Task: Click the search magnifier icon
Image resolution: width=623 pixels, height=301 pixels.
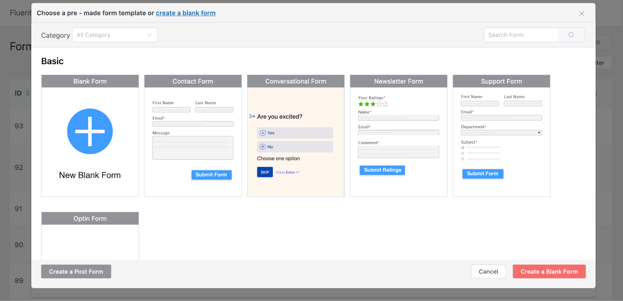Action: [571, 35]
